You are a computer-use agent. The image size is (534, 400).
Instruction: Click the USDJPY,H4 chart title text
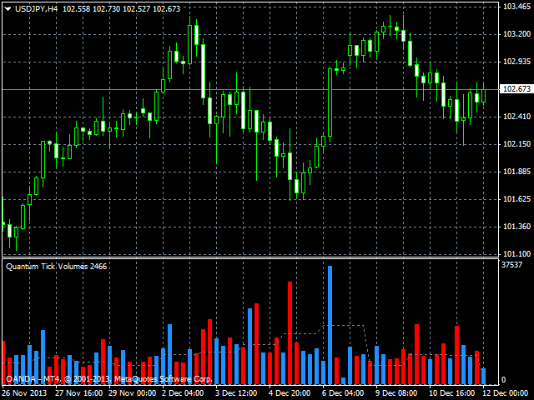(37, 9)
